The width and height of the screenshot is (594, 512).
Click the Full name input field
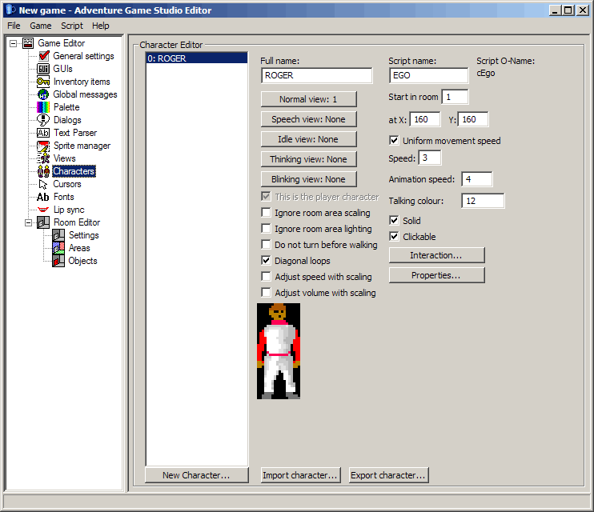(x=317, y=75)
